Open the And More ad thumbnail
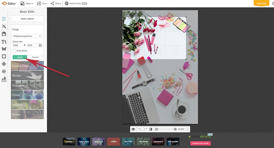 173,142
